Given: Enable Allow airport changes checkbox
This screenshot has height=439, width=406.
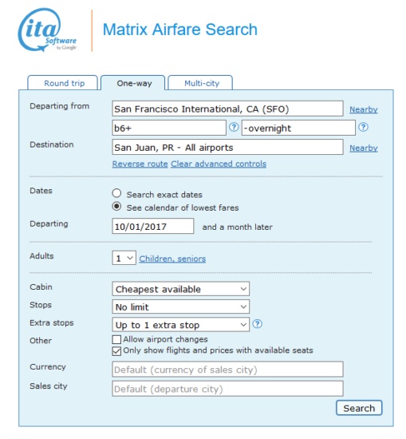Looking at the screenshot, I should coord(116,339).
